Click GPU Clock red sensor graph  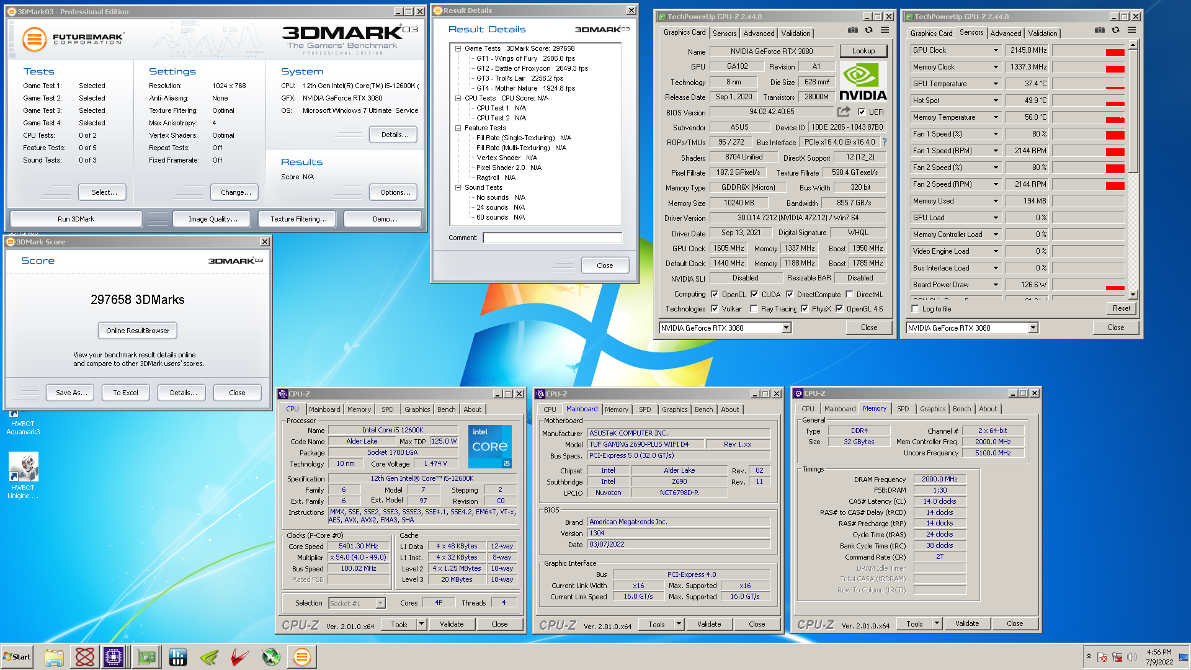coord(1089,50)
